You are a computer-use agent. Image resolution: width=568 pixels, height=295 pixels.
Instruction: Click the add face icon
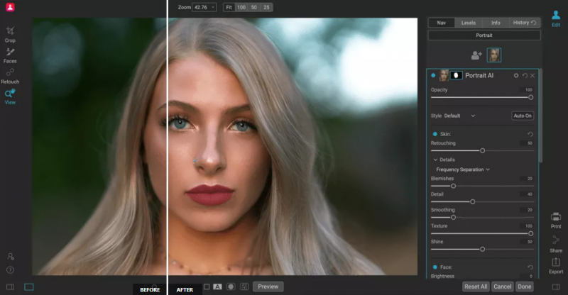(x=476, y=55)
